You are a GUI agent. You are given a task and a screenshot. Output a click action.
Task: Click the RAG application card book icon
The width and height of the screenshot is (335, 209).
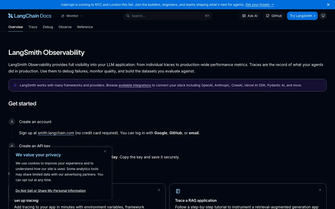[x=178, y=191]
